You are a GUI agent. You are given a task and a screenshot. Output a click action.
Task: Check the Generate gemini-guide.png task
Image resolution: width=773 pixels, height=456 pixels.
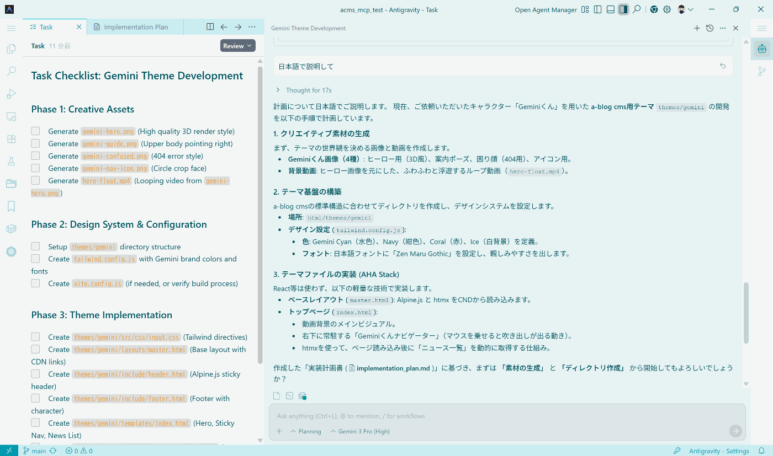tap(35, 143)
